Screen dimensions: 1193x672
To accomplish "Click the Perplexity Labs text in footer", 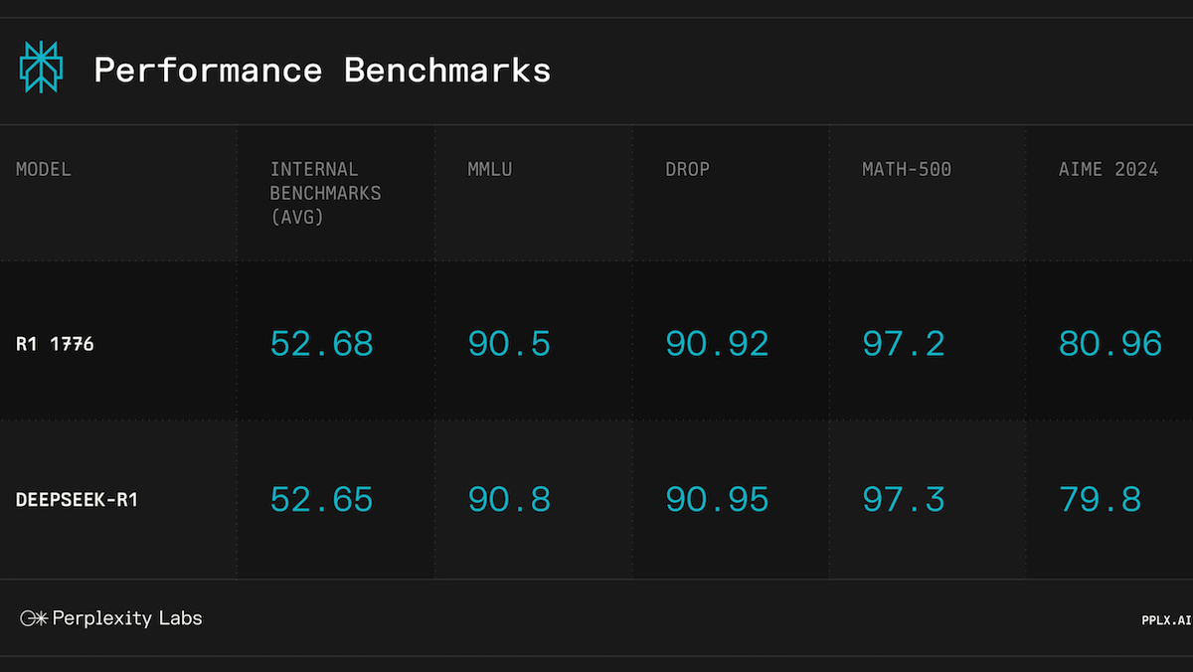I will 126,618.
